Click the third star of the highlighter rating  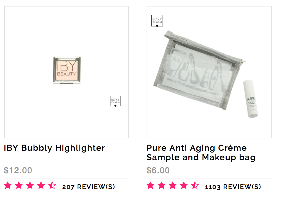pyautogui.click(x=30, y=186)
